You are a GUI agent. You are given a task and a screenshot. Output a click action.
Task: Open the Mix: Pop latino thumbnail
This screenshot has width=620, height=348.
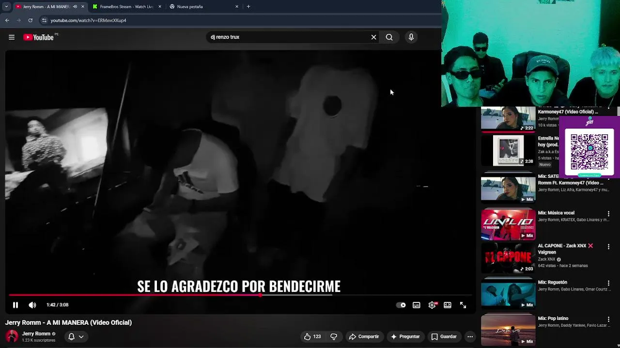pos(508,330)
